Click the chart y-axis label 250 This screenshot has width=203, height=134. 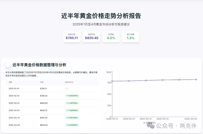[x=109, y=106]
